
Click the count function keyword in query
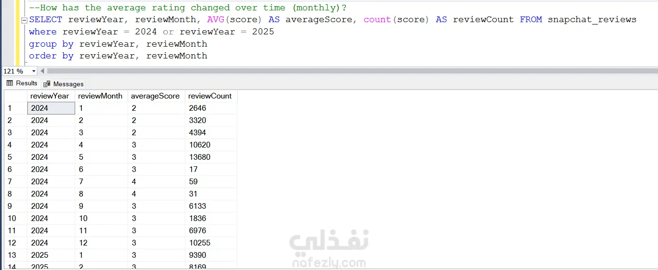377,20
